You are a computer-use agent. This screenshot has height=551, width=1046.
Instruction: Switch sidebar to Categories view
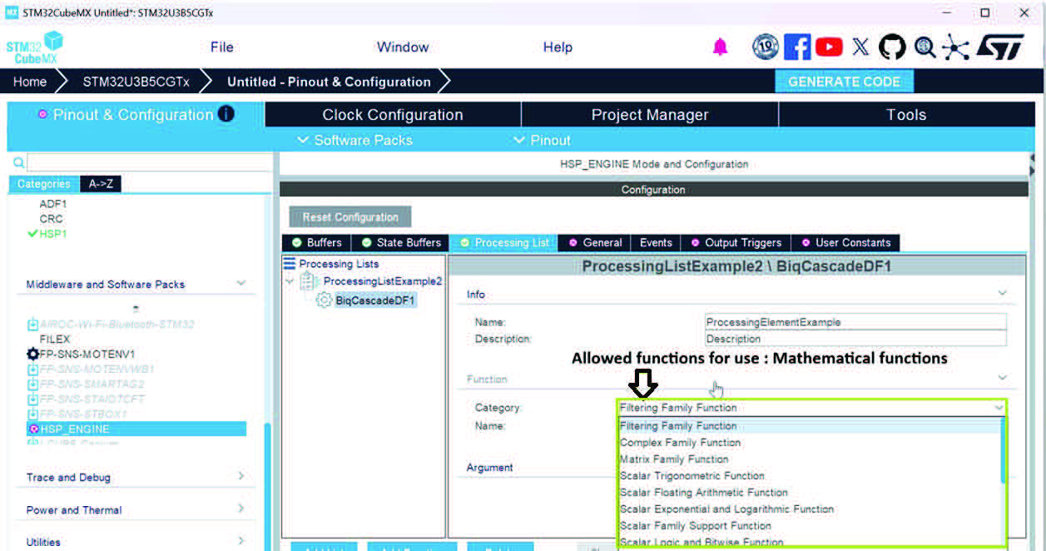pos(44,184)
